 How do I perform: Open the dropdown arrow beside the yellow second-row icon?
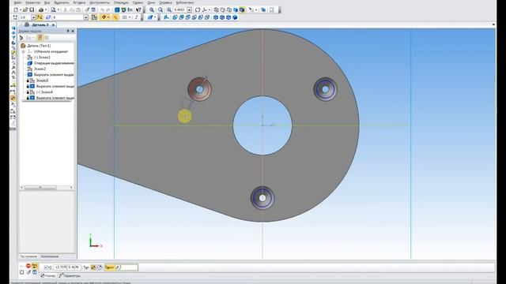click(x=108, y=17)
